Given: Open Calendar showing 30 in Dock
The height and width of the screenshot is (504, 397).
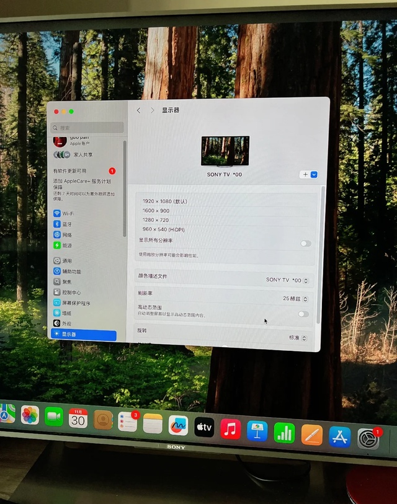Looking at the screenshot, I should 78,418.
